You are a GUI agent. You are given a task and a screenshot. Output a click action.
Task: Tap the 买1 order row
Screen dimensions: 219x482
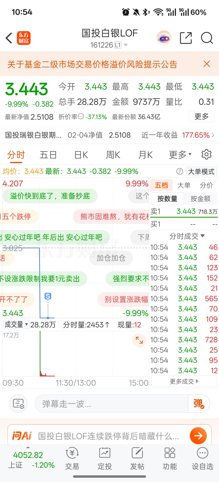[184, 224]
